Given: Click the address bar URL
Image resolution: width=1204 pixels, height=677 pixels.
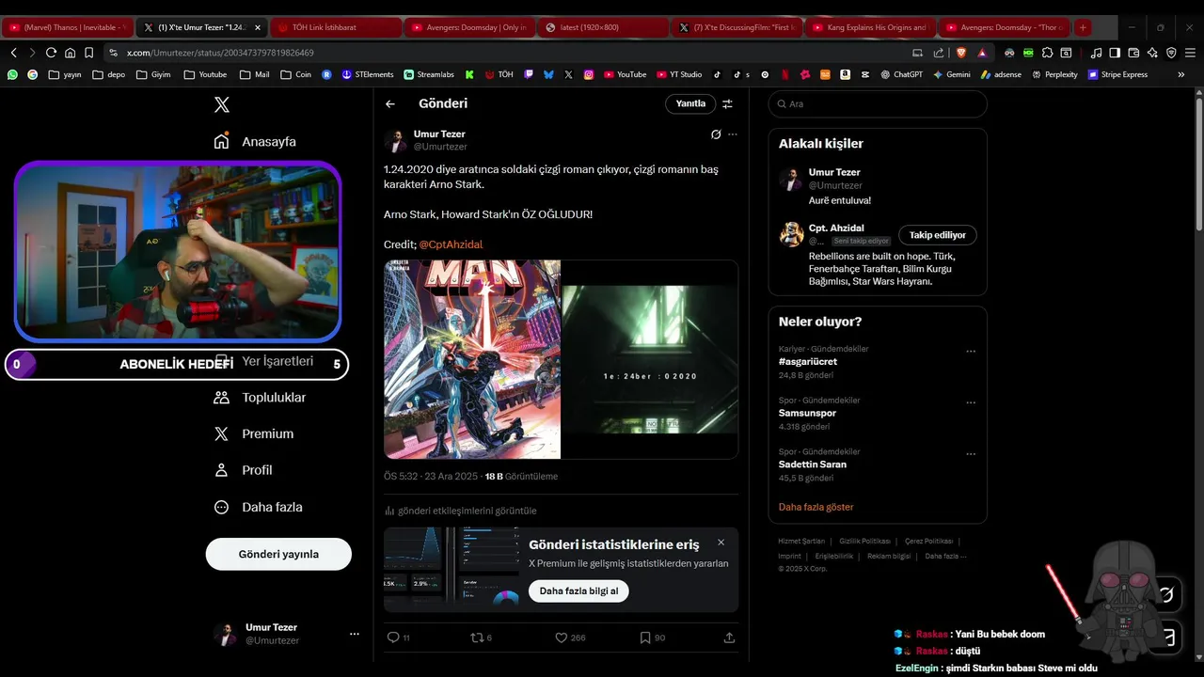Looking at the screenshot, I should pyautogui.click(x=220, y=53).
